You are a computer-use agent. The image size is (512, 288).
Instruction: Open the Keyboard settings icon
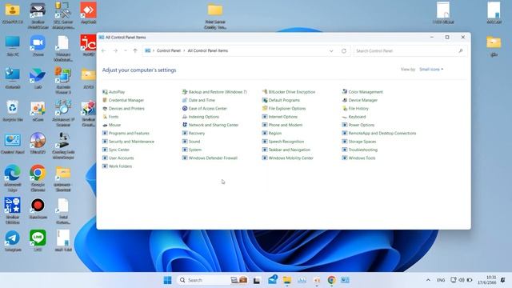345,117
